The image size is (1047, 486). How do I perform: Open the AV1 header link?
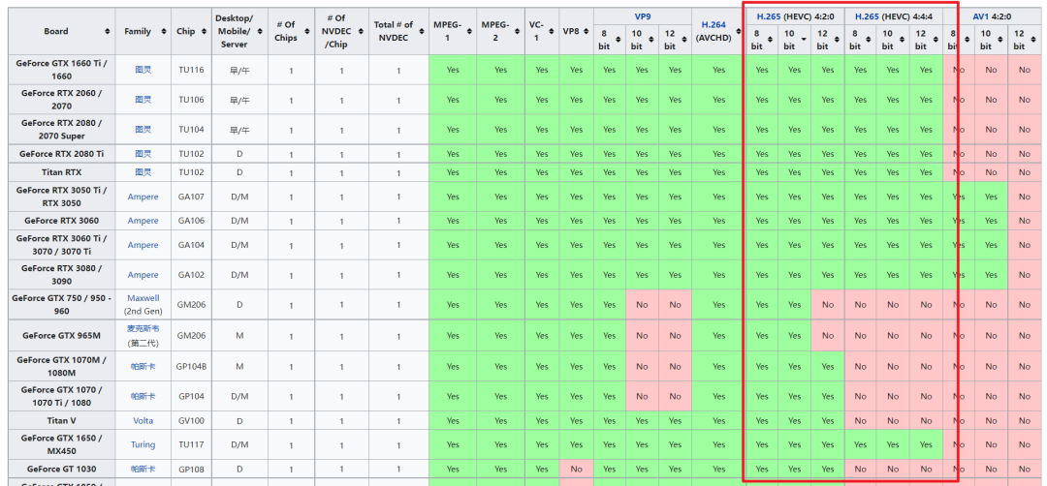point(981,16)
